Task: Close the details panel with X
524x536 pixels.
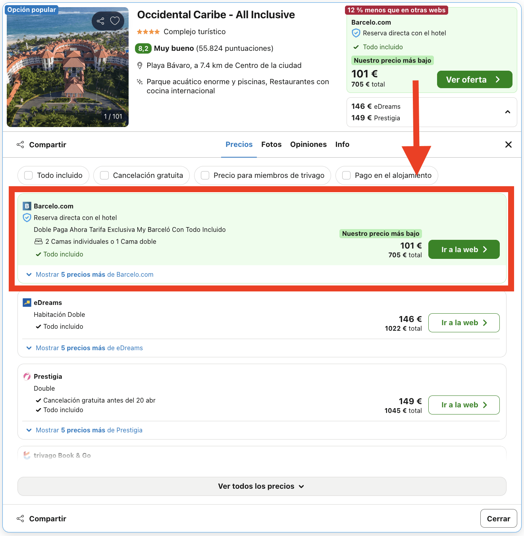Action: point(508,145)
